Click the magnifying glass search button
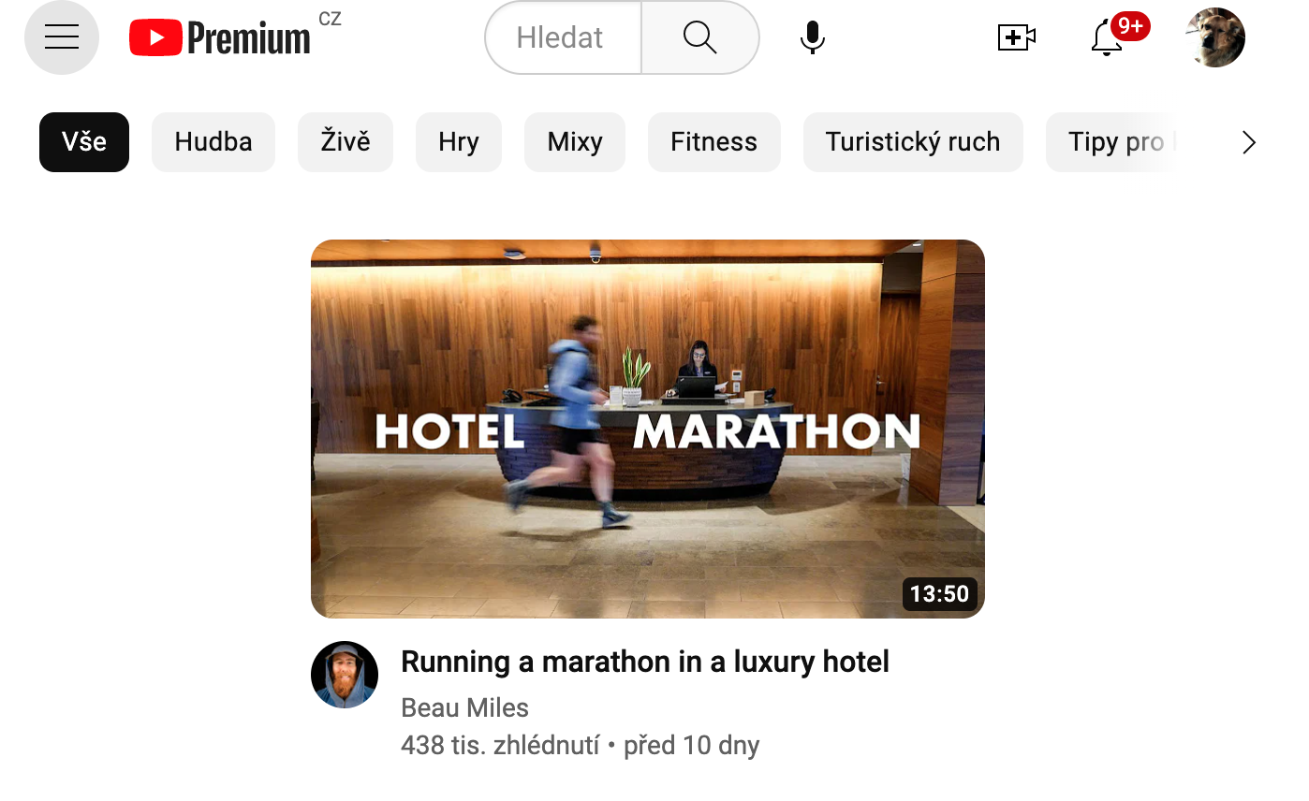 pos(699,37)
